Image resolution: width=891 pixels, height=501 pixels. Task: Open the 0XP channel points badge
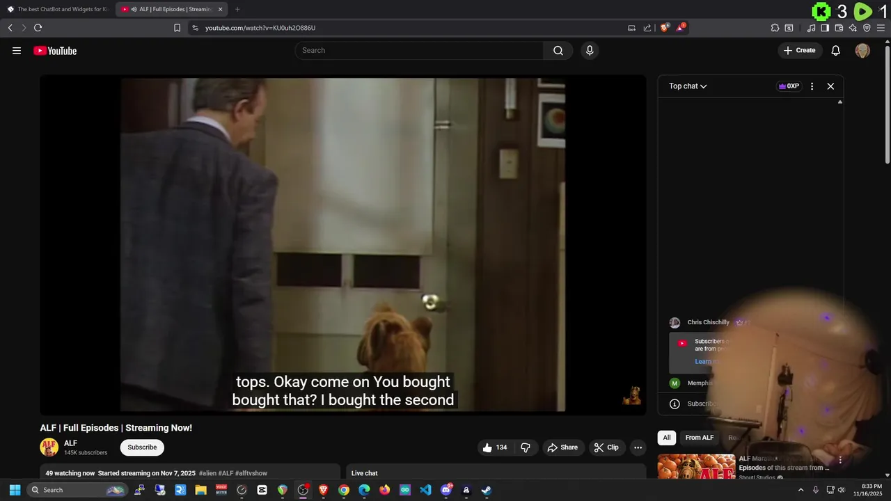[789, 86]
